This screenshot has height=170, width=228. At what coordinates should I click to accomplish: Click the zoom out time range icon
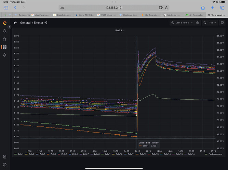point(197,23)
